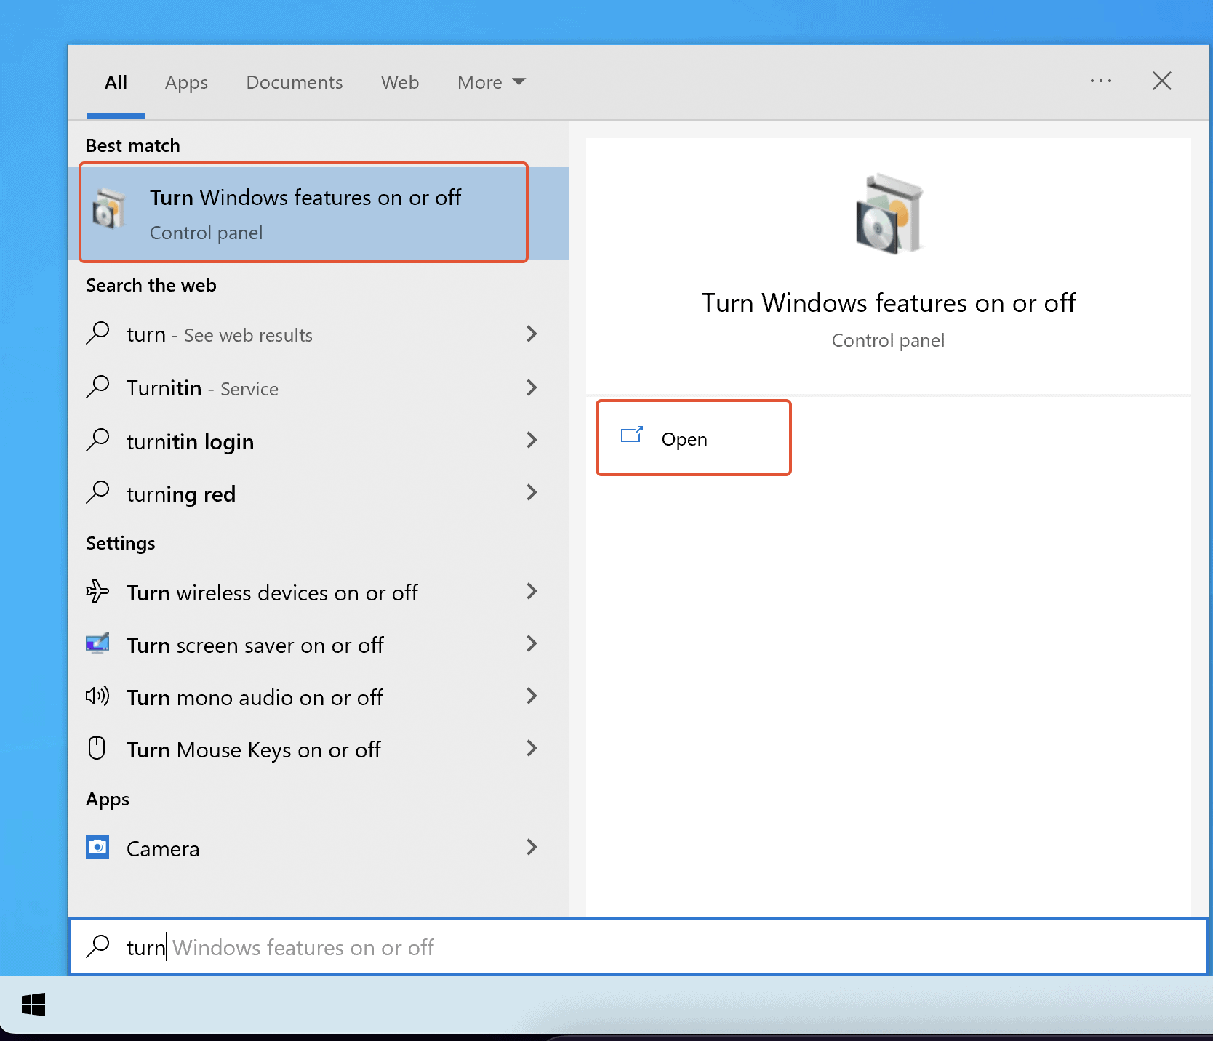Click the speaker icon for the mono audio setting
The width and height of the screenshot is (1213, 1041).
coord(97,696)
